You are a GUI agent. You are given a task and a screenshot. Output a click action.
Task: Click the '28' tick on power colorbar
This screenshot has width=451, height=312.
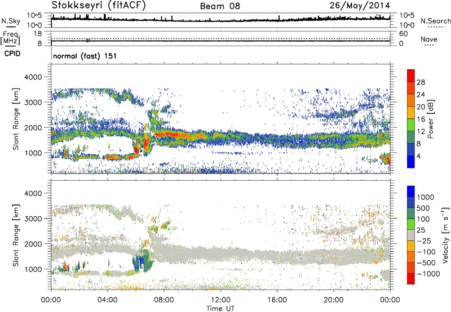click(x=421, y=82)
